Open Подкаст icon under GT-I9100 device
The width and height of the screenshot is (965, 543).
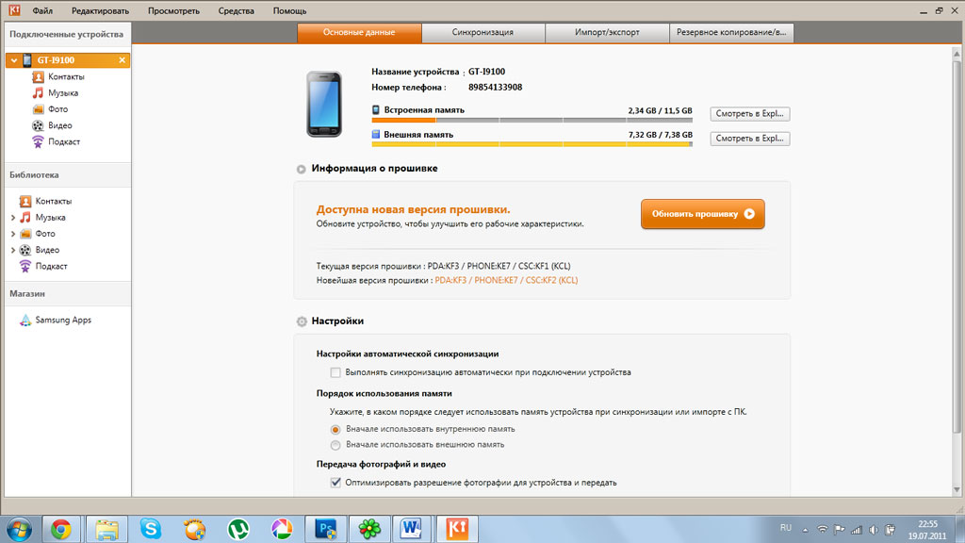38,141
